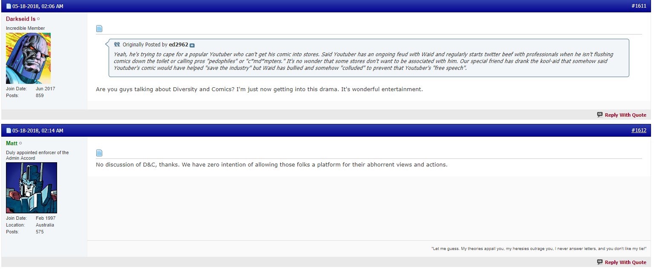654x270 pixels.
Task: Reply With Quote on Matt's post
Action: click(x=625, y=262)
